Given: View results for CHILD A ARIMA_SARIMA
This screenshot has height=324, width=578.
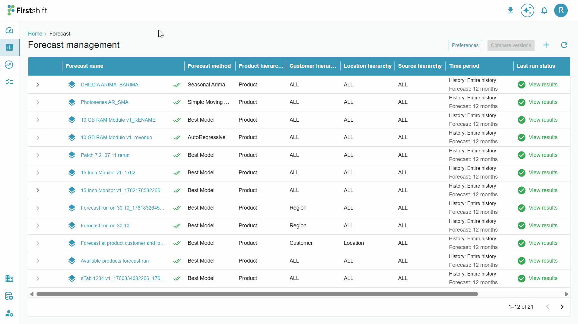Looking at the screenshot, I should click(543, 85).
